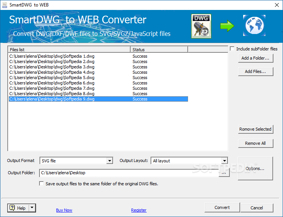The image size is (283, 217).
Task: Browse output folder with ellipsis button
Action: click(224, 173)
